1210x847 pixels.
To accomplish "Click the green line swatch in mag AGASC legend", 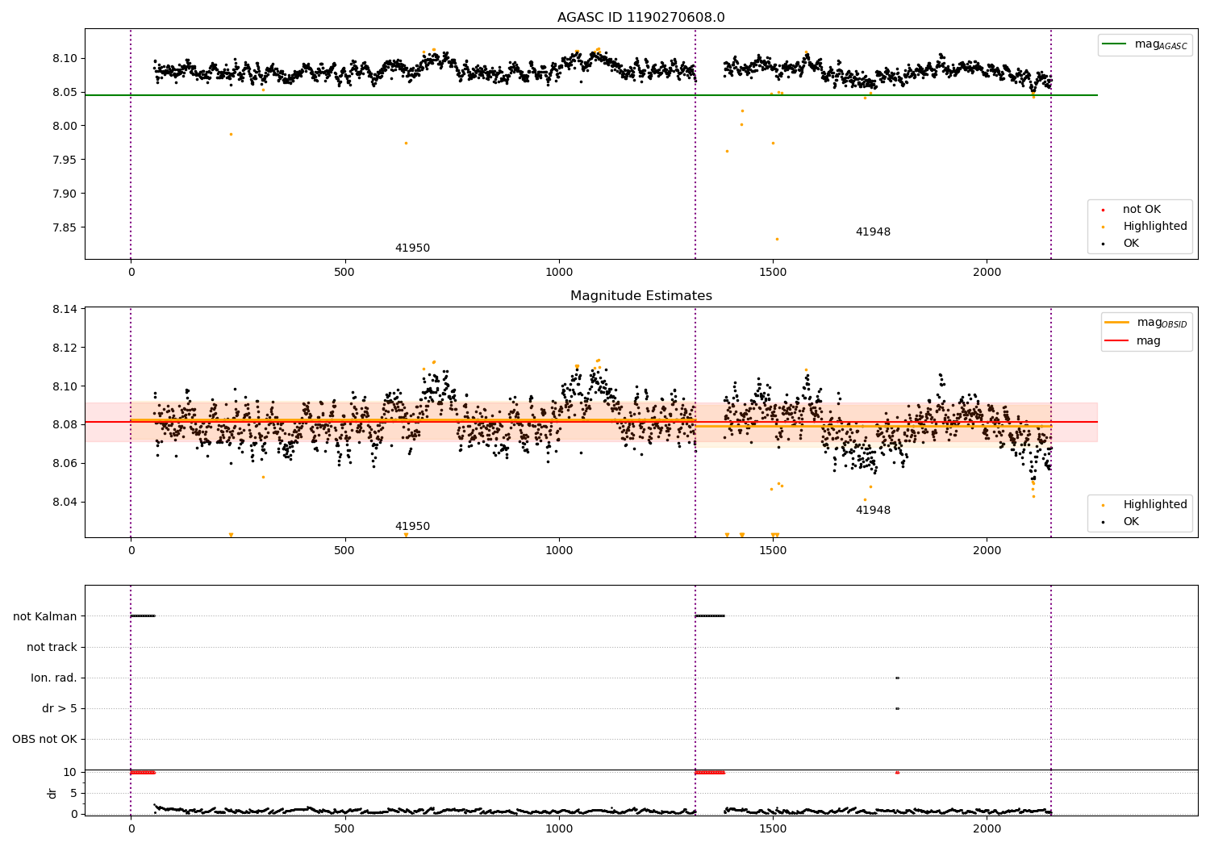I will pos(1115,44).
